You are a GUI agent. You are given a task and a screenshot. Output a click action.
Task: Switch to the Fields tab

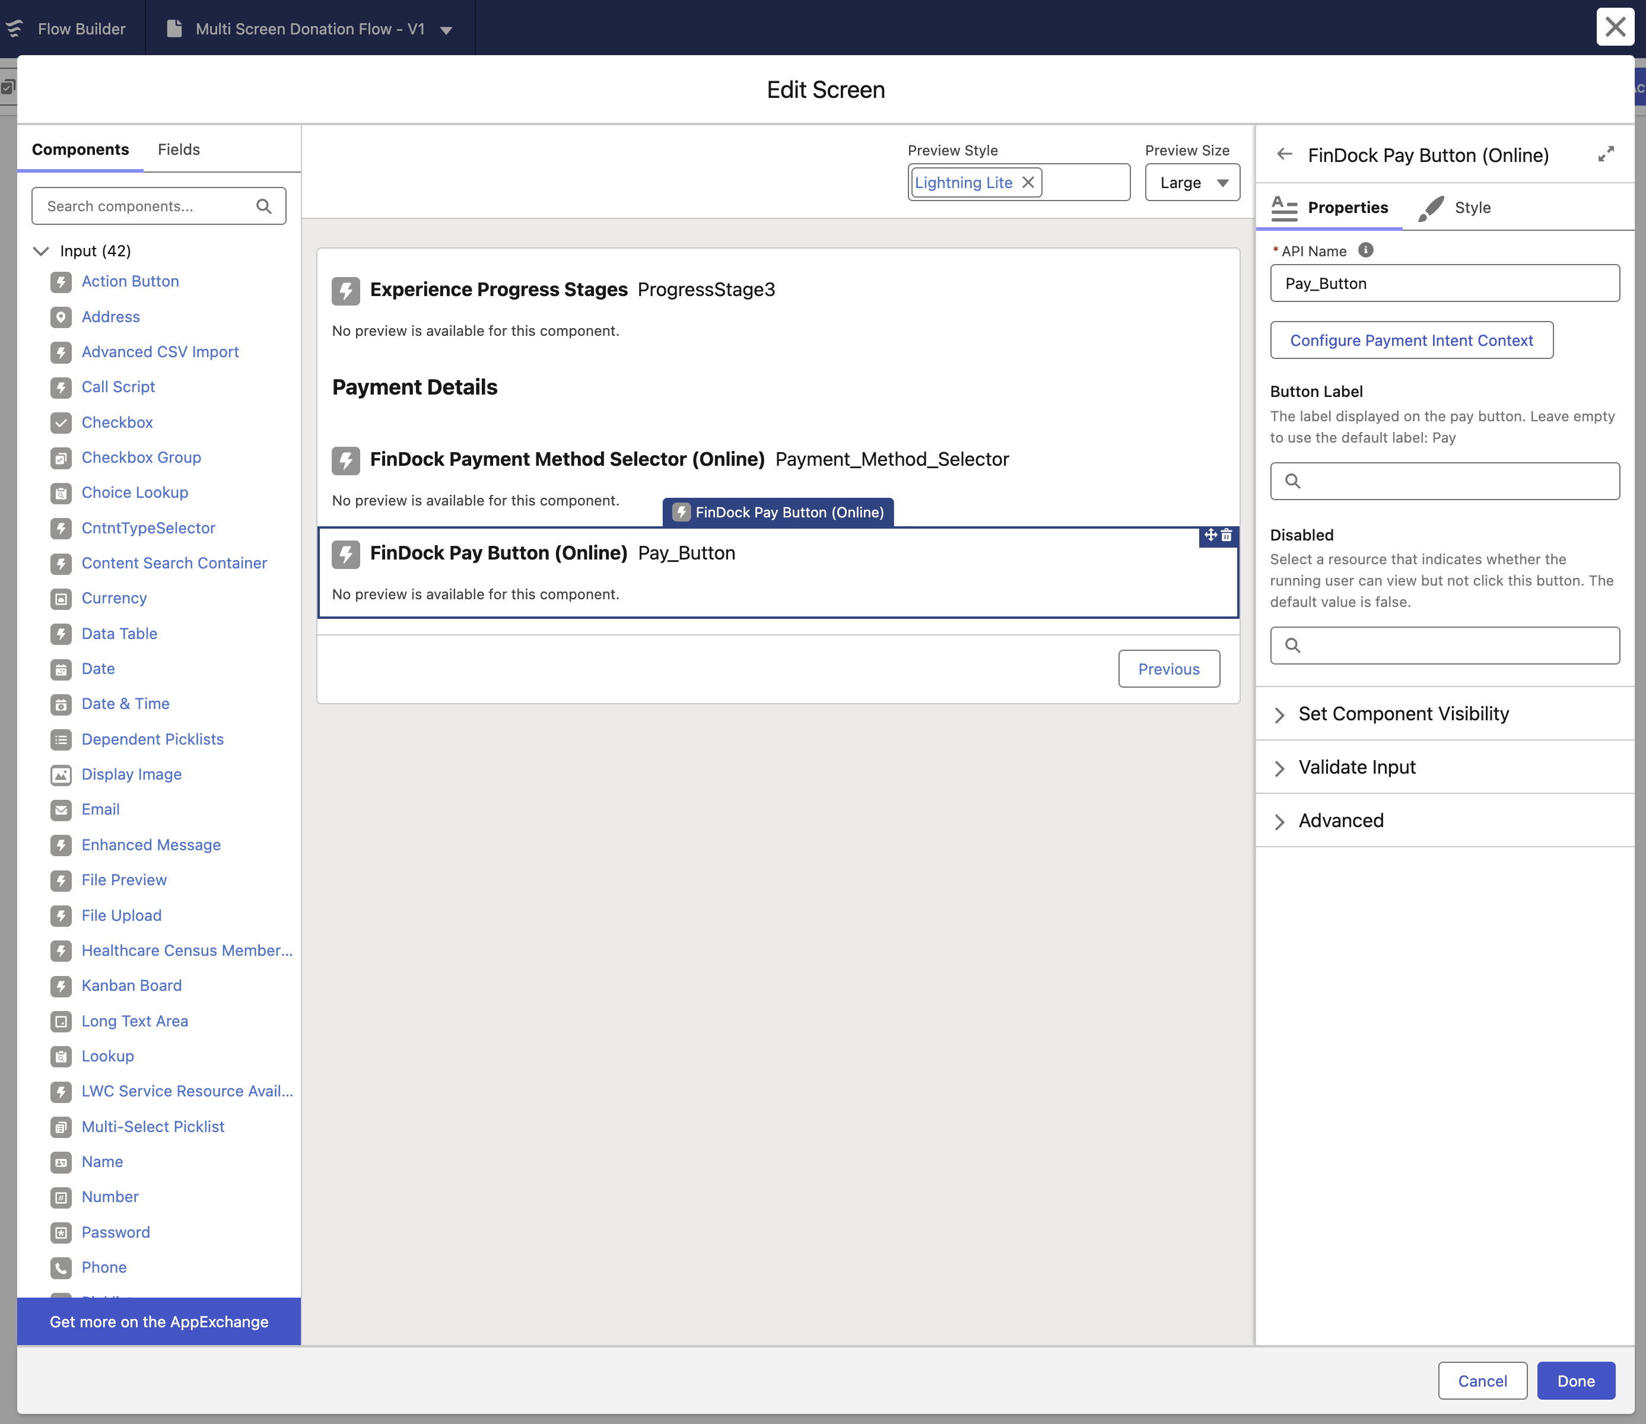(x=179, y=150)
